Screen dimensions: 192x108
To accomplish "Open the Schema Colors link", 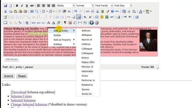I will pos(21,96).
